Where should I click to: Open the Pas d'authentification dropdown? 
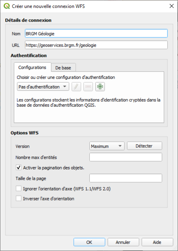coord(43,86)
